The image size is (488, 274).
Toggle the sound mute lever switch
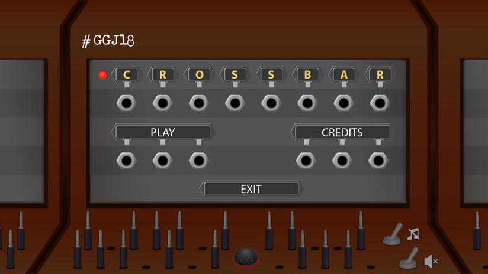point(409,258)
